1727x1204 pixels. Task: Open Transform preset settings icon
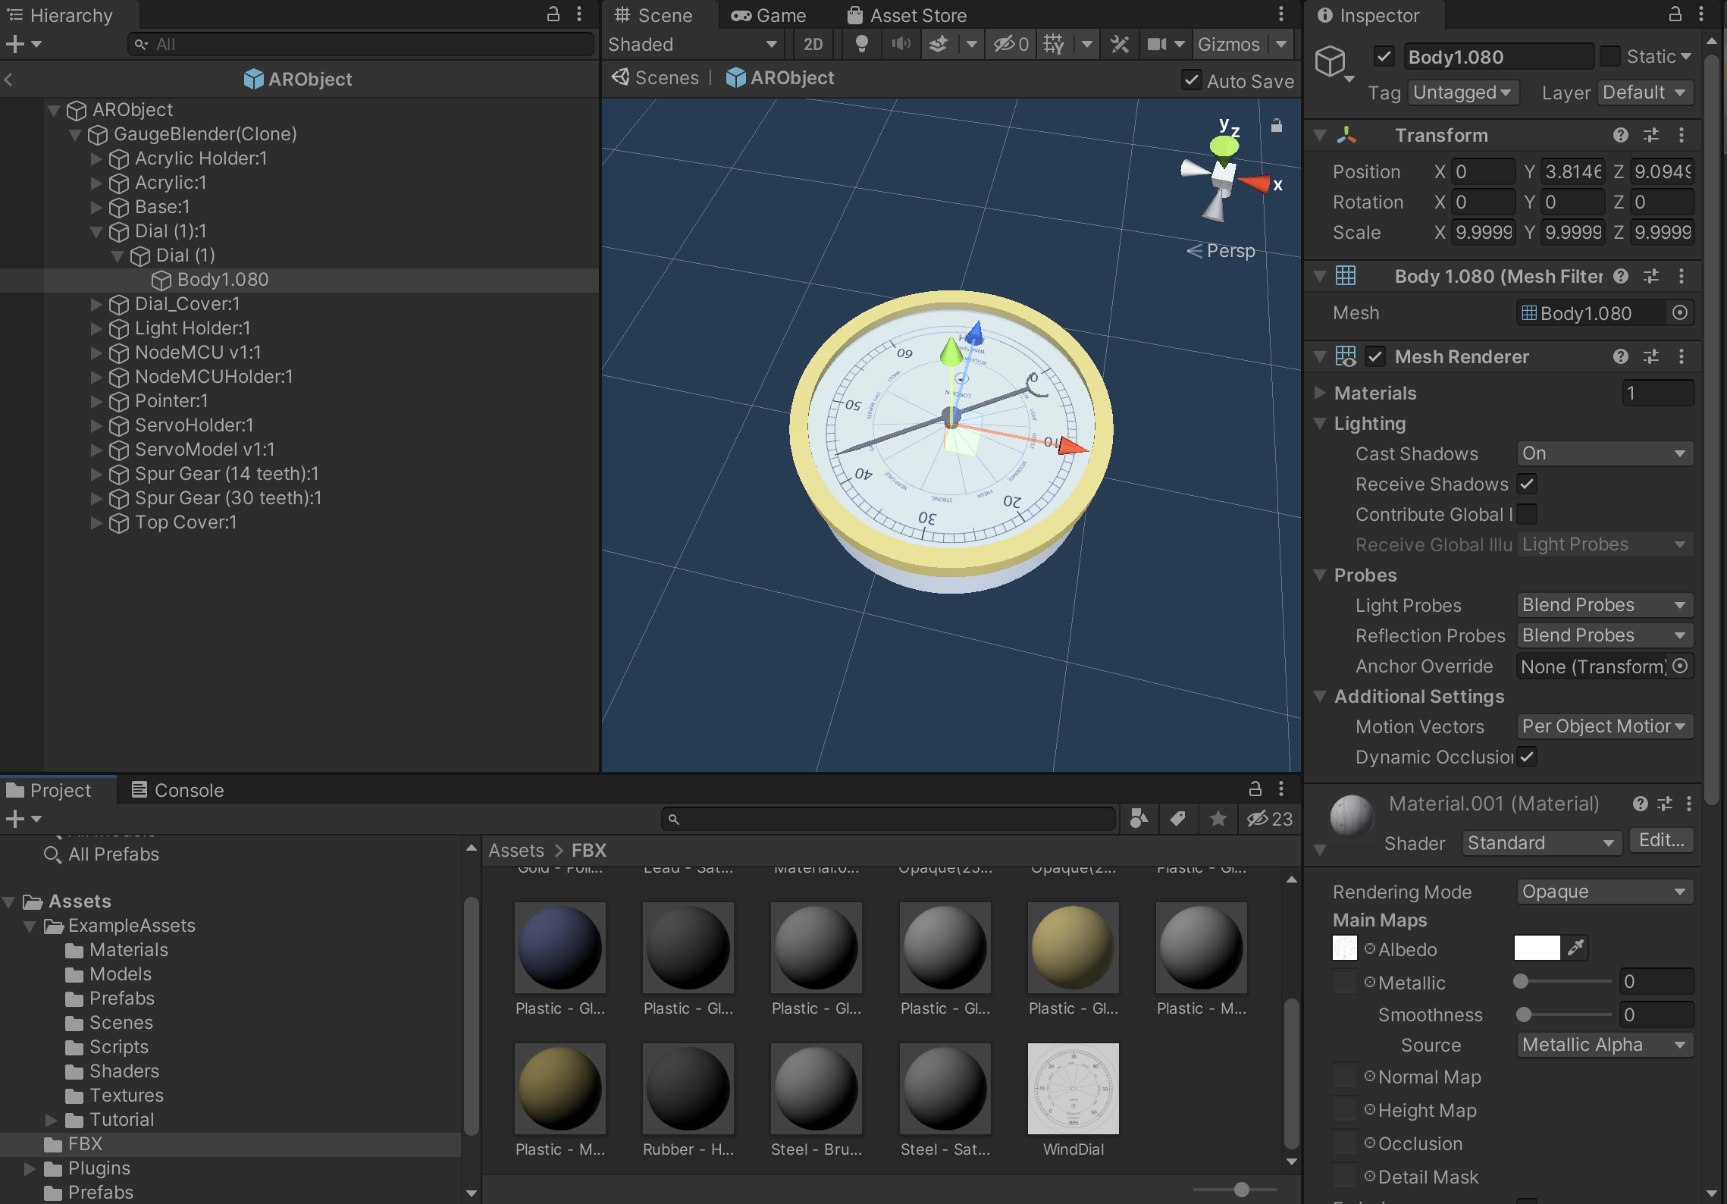1651,135
